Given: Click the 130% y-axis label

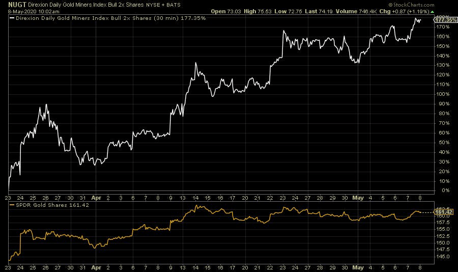Looking at the screenshot, I should (443, 65).
